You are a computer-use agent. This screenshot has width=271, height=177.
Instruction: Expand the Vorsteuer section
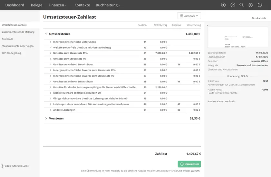(46, 118)
